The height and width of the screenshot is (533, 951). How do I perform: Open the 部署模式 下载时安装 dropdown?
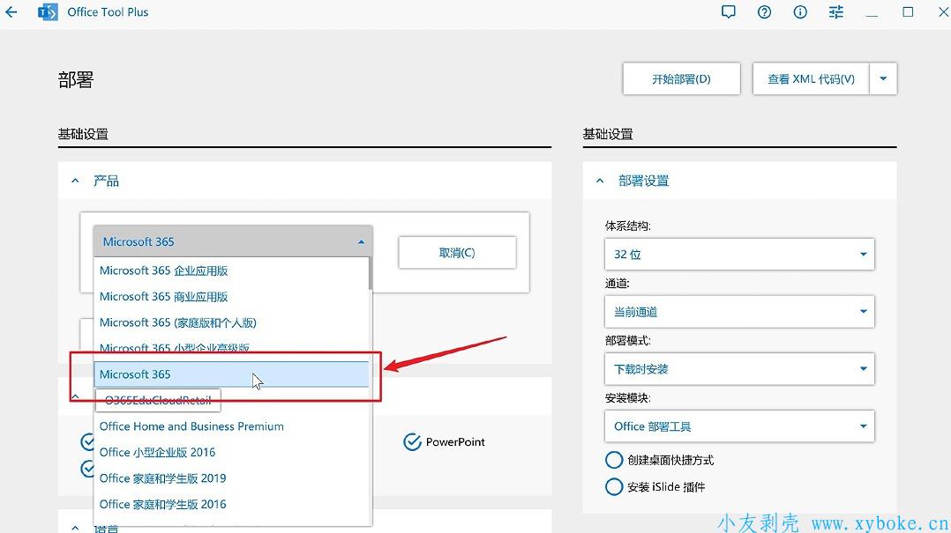click(x=739, y=368)
